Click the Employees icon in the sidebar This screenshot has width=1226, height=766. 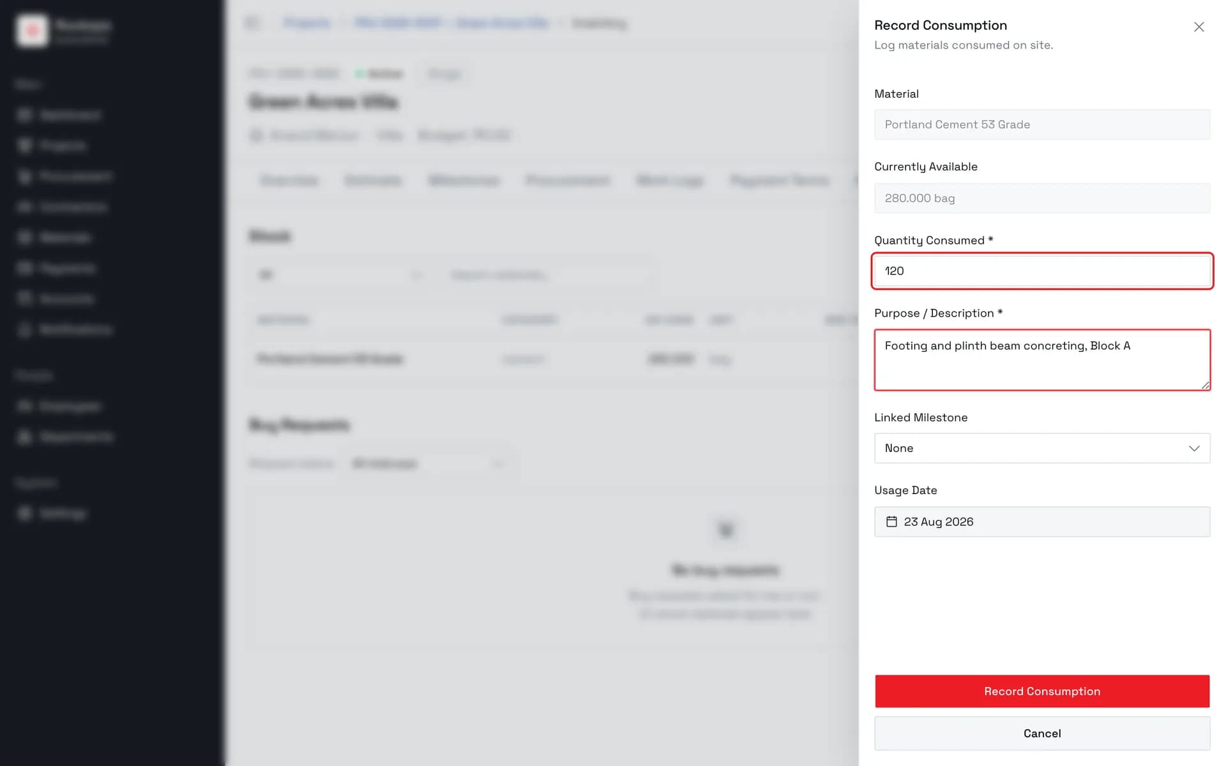pos(24,406)
